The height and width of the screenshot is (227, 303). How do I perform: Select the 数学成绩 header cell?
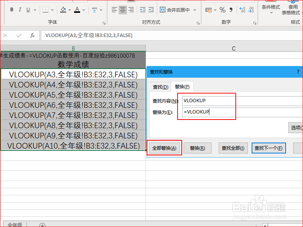73,64
